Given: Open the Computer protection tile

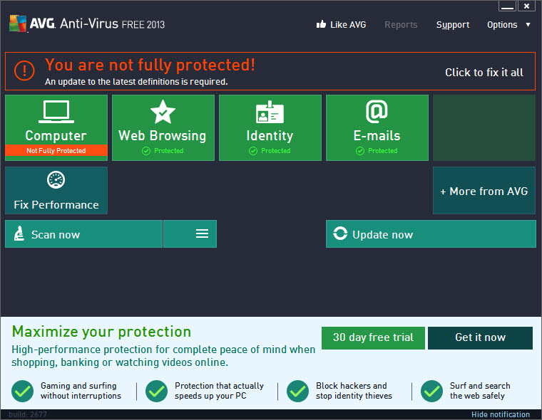Looking at the screenshot, I should 56,127.
